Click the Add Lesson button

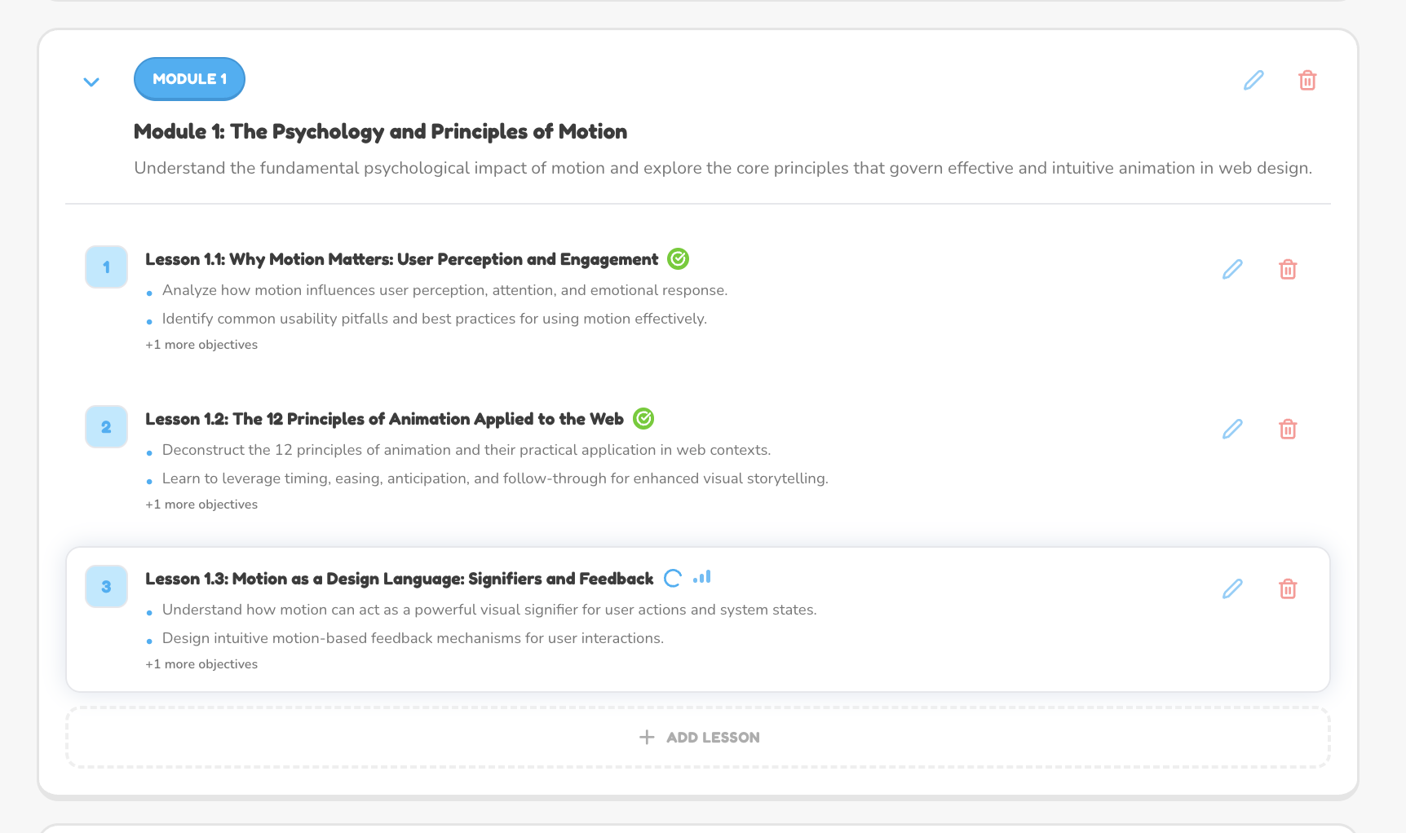click(x=698, y=738)
